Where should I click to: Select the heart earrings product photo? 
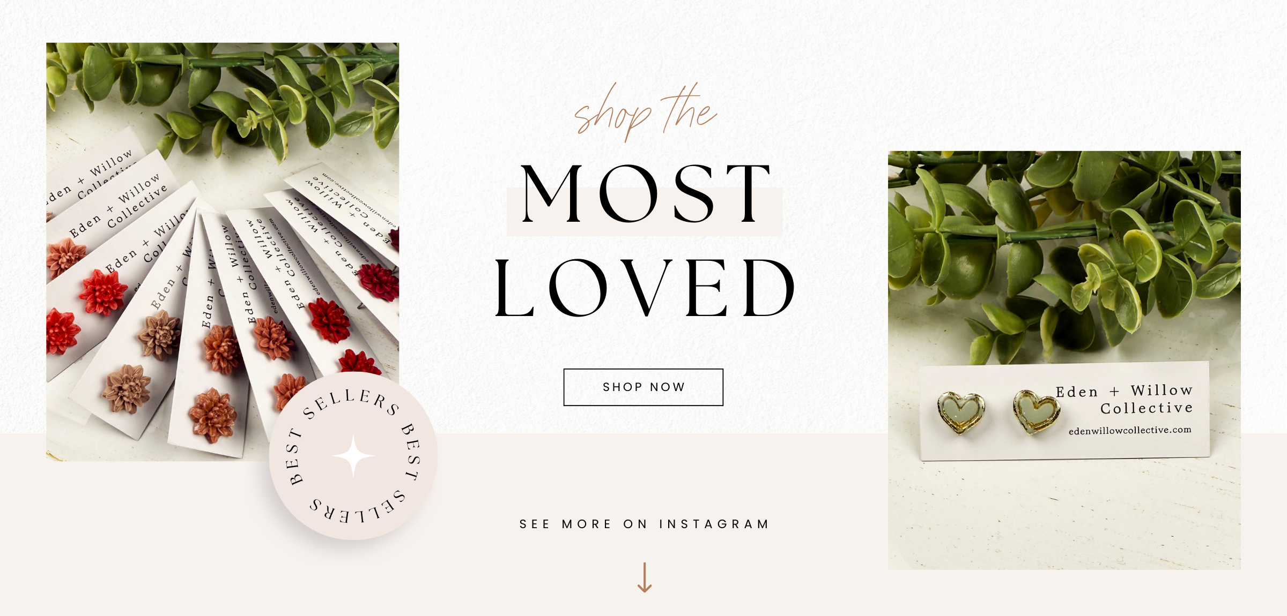[x=1064, y=360]
